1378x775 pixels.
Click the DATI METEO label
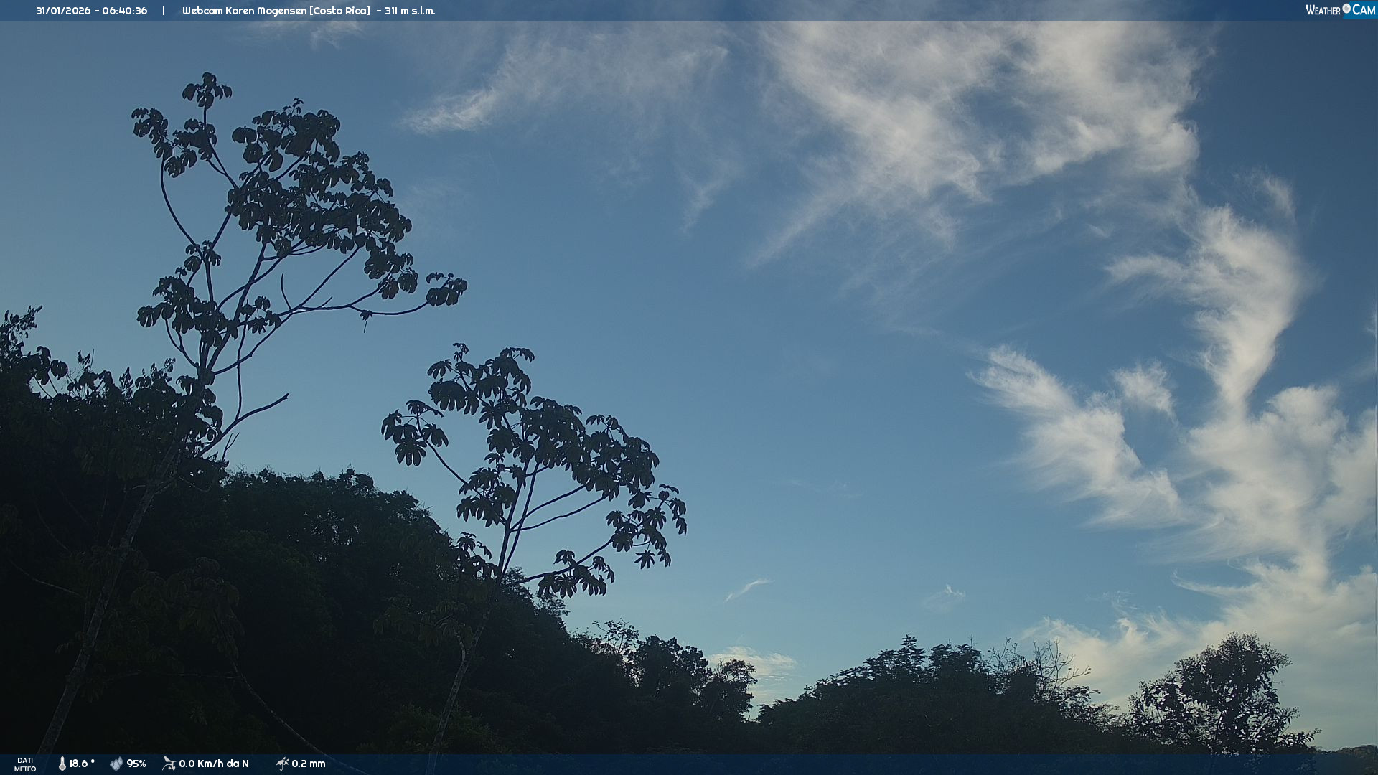click(25, 764)
